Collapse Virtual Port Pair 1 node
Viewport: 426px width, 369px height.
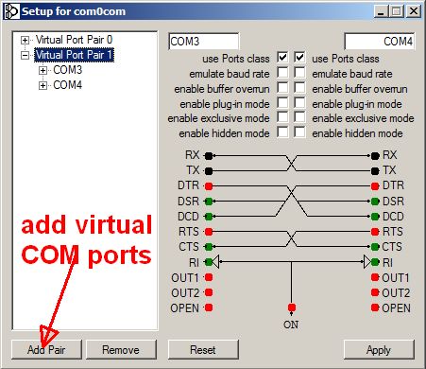click(x=25, y=55)
